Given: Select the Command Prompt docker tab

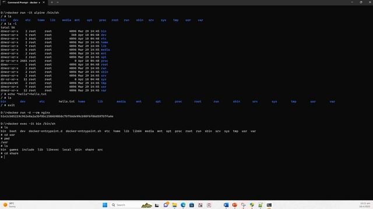Looking at the screenshot, I should pyautogui.click(x=23, y=2).
